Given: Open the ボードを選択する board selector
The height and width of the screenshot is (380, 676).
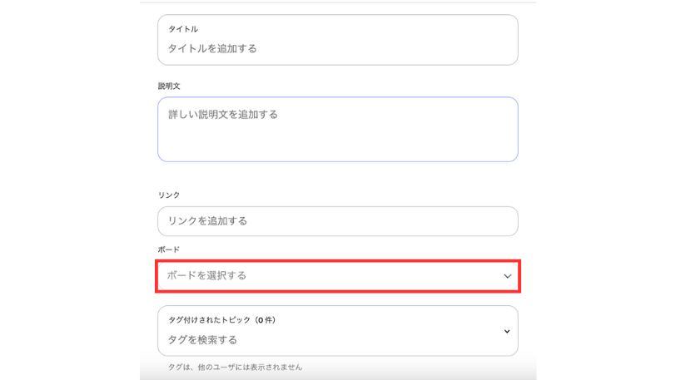Looking at the screenshot, I should coord(337,276).
